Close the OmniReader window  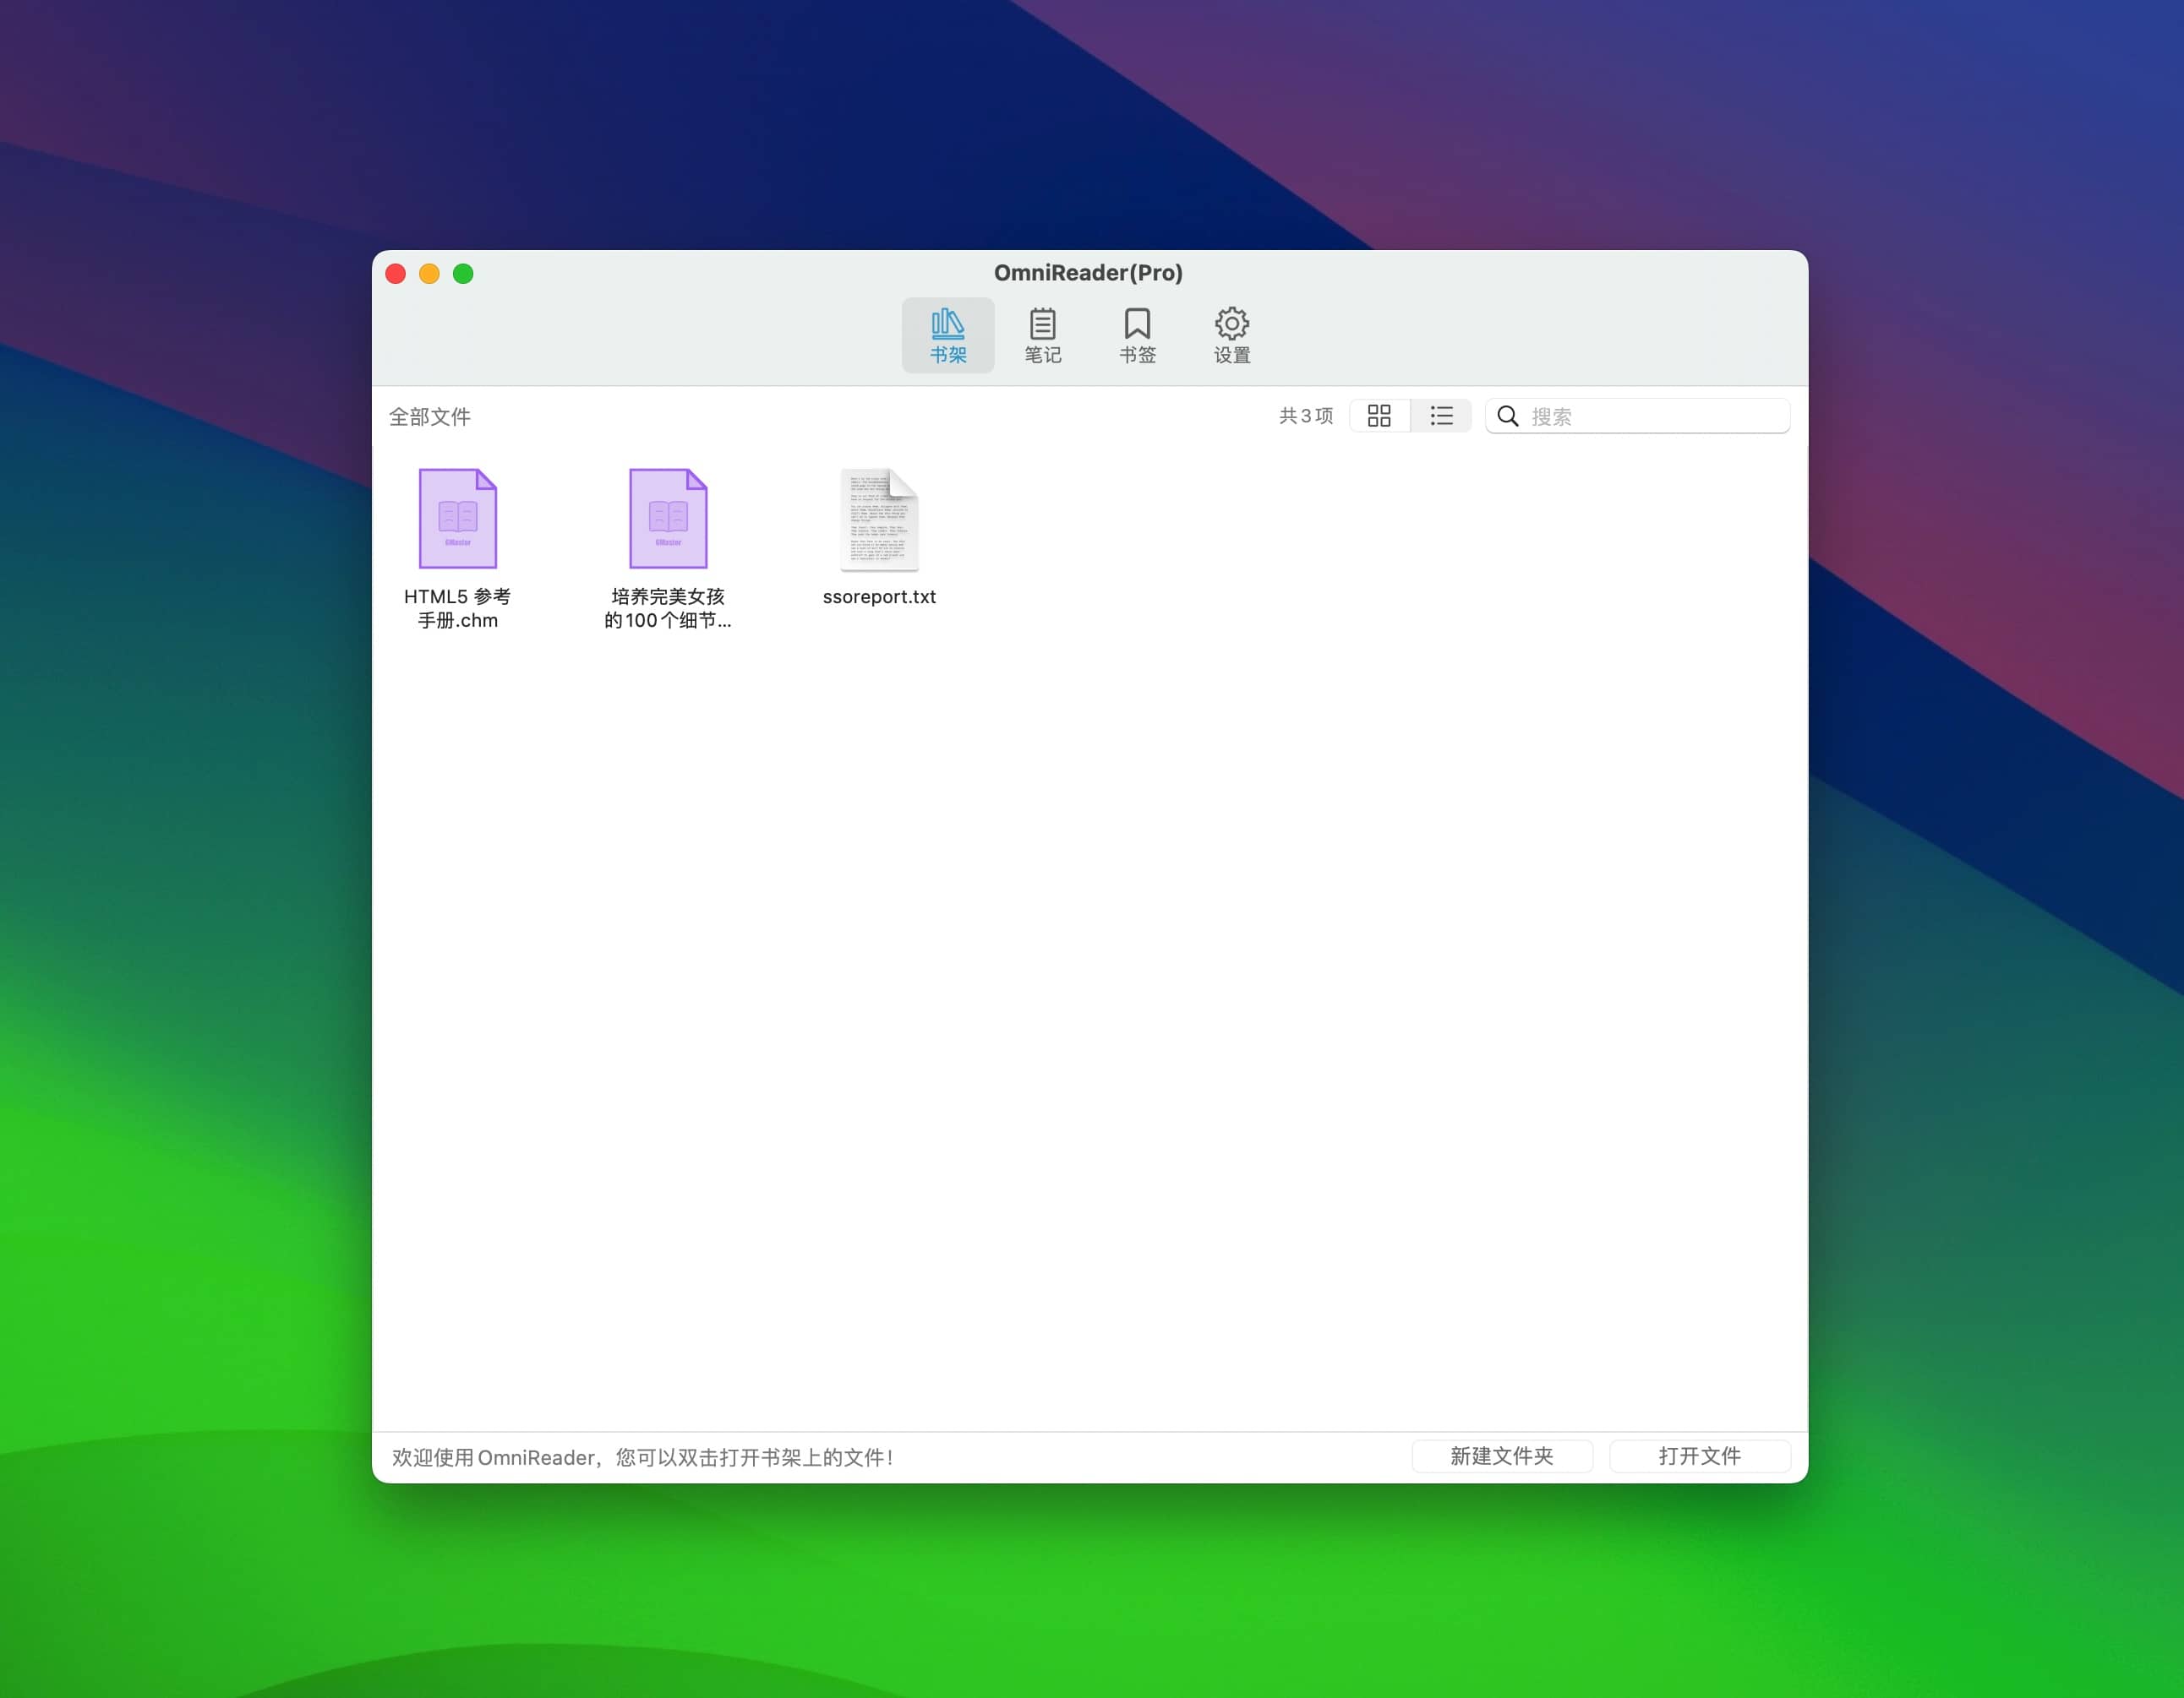tap(395, 274)
